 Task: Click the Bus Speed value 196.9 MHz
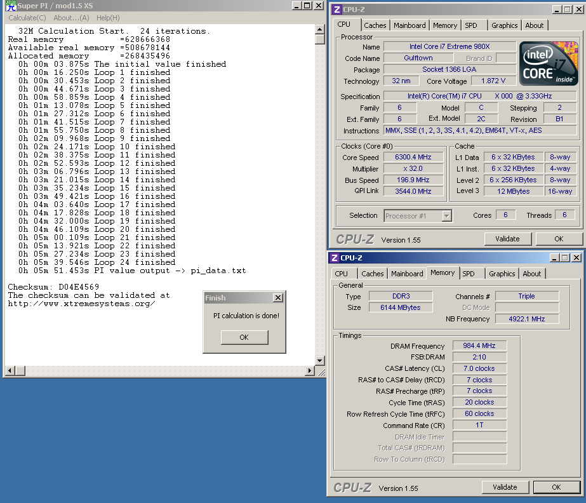click(x=413, y=180)
